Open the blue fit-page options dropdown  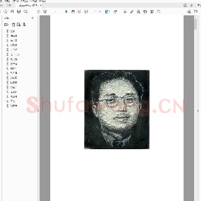pos(107,12)
